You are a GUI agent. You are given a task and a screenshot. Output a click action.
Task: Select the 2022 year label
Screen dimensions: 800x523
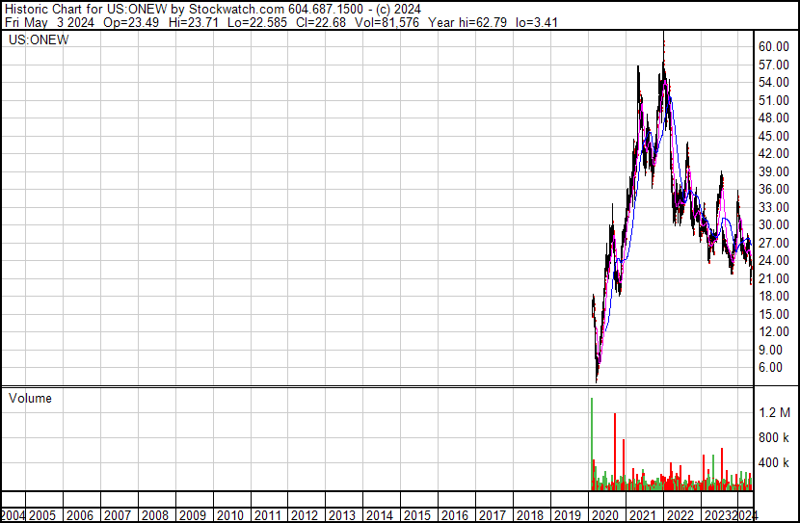click(x=681, y=515)
